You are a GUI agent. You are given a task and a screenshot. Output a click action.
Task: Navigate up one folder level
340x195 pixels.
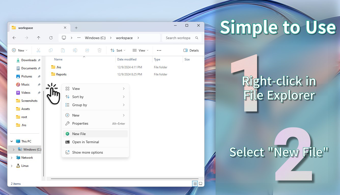[x=39, y=38]
